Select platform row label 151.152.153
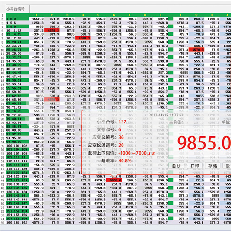Viewport: 232px width, 232px height. pos(17,211)
